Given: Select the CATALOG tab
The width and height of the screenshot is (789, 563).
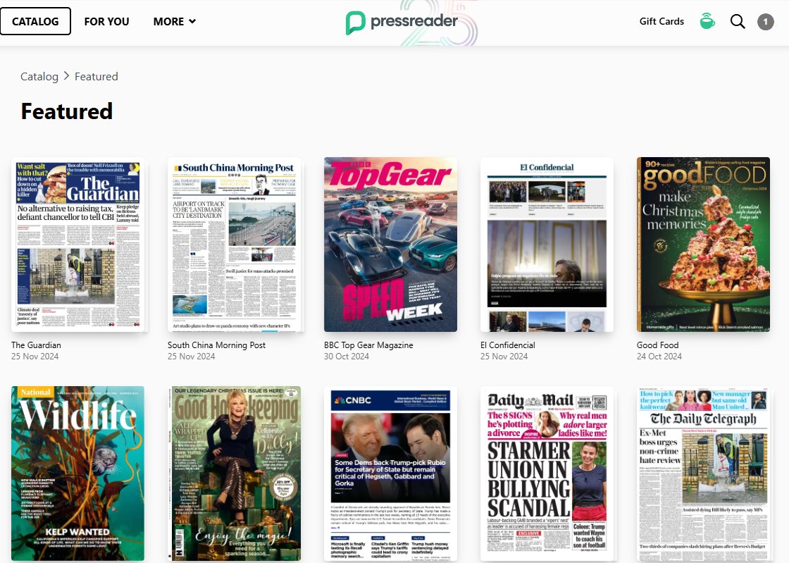Looking at the screenshot, I should [35, 21].
